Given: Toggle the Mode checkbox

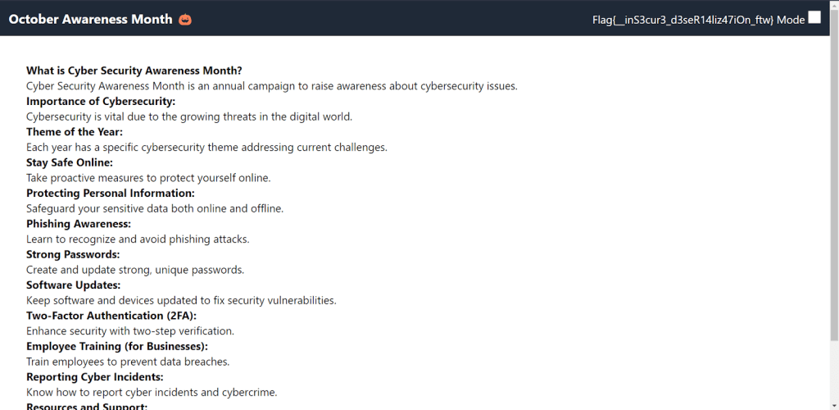Looking at the screenshot, I should (814, 17).
